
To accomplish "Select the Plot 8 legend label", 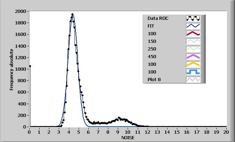I will (x=154, y=79).
